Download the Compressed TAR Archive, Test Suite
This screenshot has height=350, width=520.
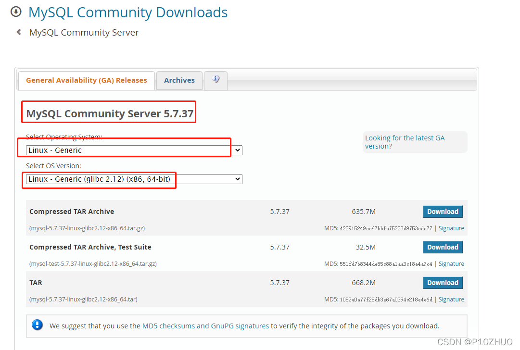click(443, 247)
